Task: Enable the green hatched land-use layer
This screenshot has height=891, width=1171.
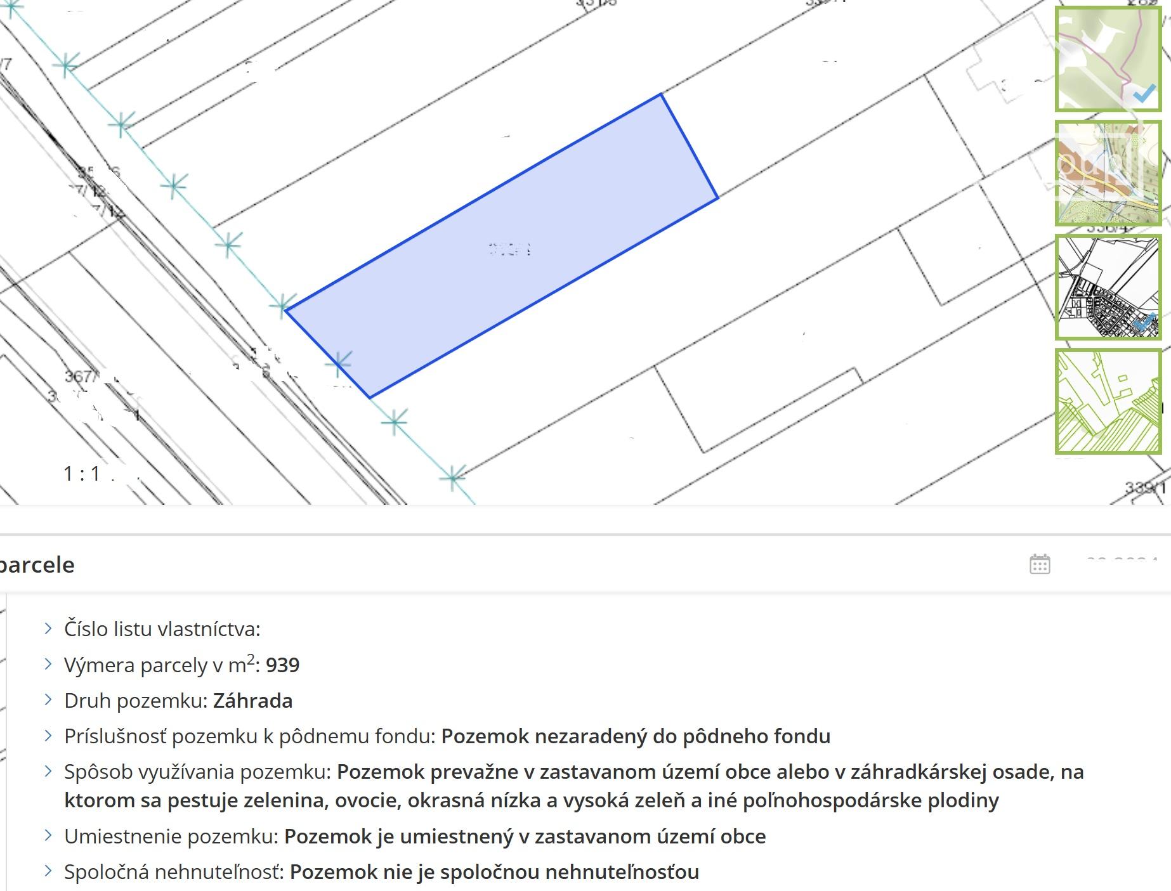Action: click(1108, 401)
